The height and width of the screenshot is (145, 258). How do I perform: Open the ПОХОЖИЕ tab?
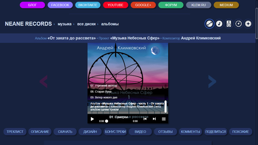point(241,132)
